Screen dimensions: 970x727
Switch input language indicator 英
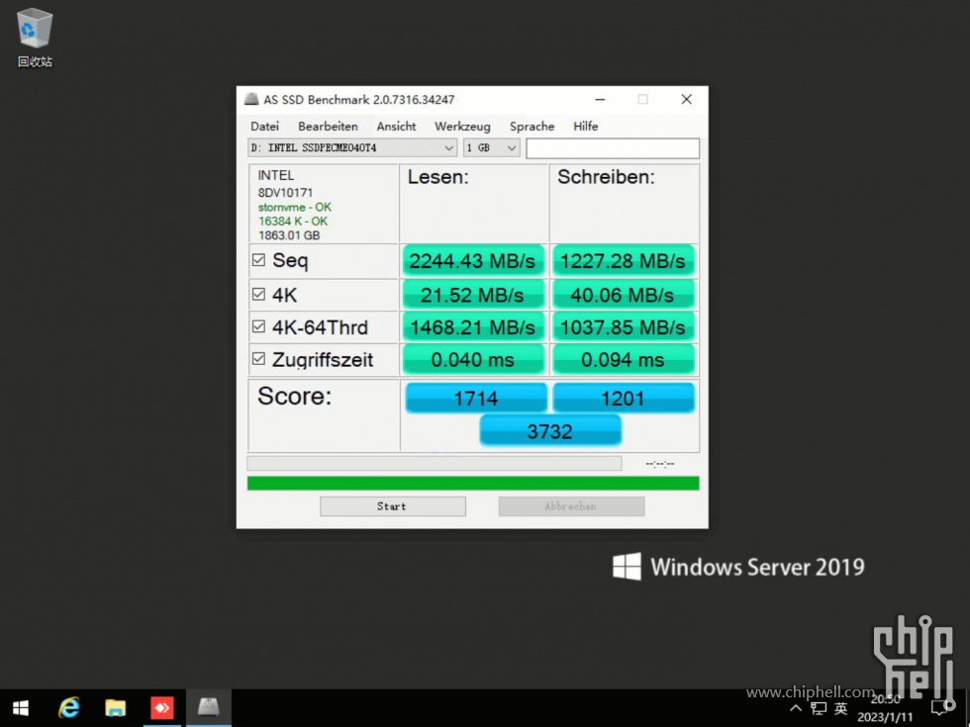[x=840, y=708]
